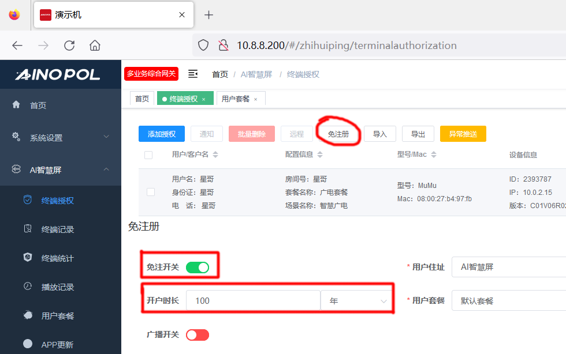The width and height of the screenshot is (566, 354).
Task: Click the 开户时长 input field
Action: coord(253,301)
